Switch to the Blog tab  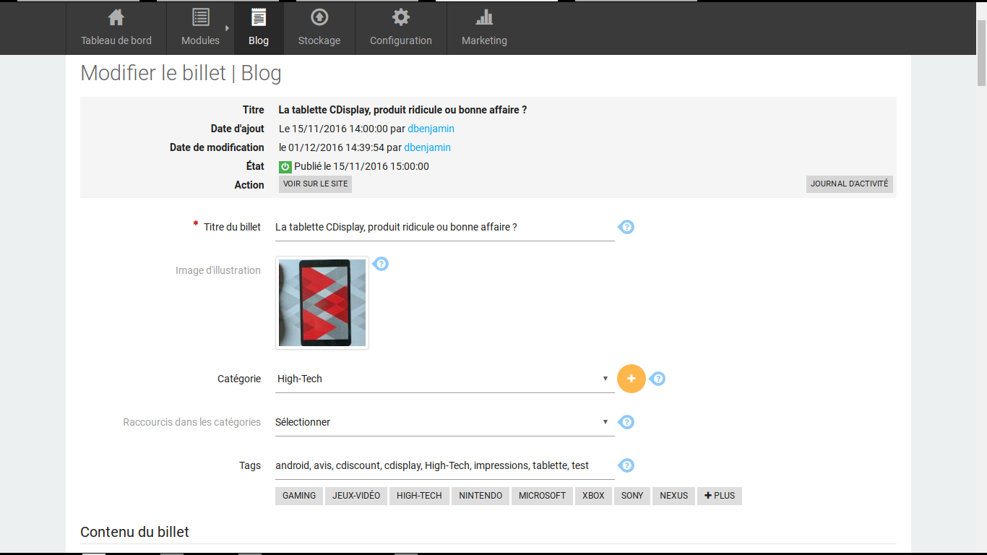[x=259, y=27]
